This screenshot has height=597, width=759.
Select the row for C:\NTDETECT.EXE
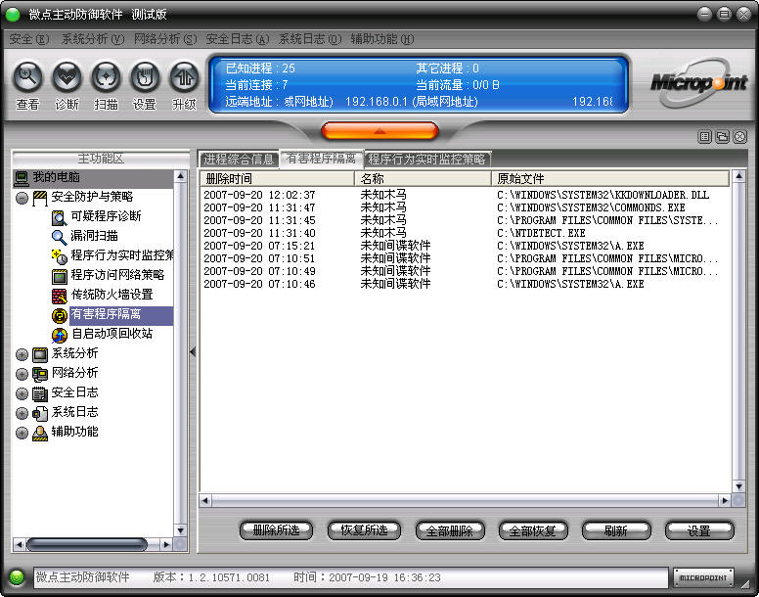(x=465, y=233)
